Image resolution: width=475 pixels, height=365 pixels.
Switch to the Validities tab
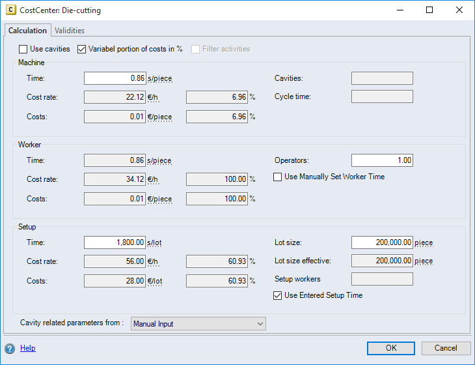(70, 31)
